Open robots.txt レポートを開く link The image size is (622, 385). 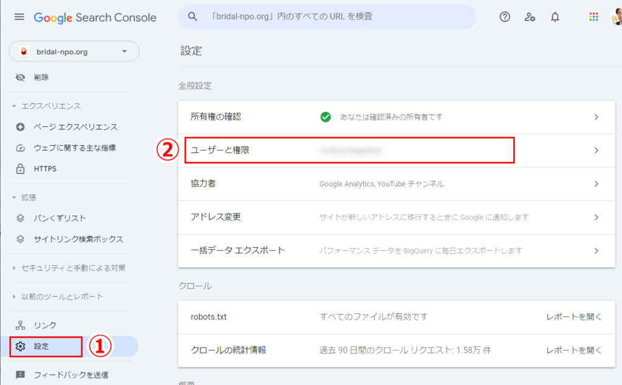click(573, 317)
